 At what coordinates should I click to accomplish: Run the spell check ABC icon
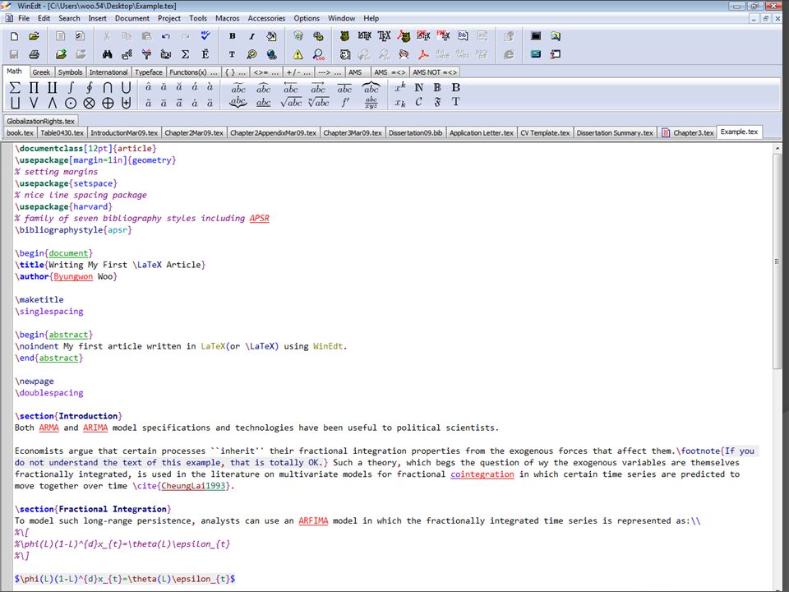[205, 36]
